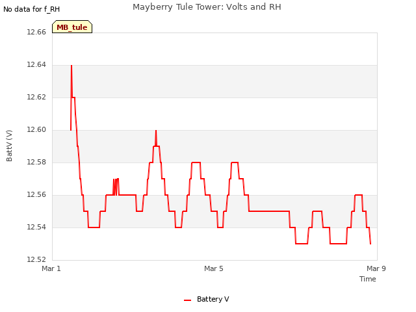
Task: Click the Mar 5 x-axis label
Action: click(214, 268)
